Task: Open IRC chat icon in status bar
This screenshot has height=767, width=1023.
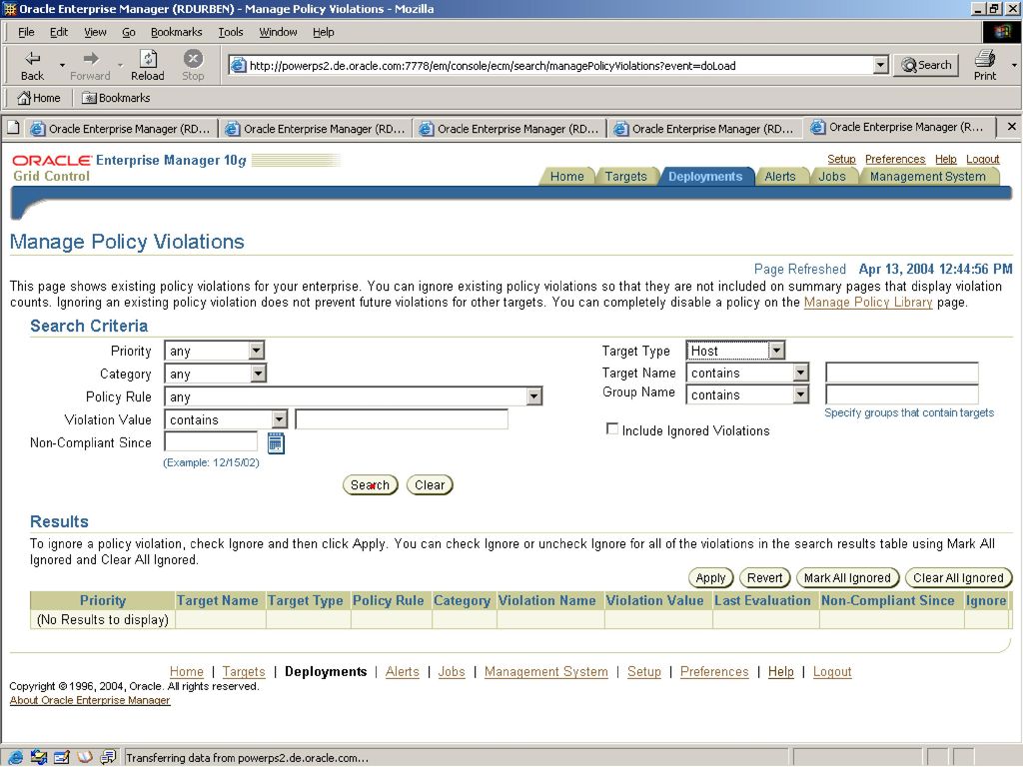Action: pyautogui.click(x=108, y=757)
